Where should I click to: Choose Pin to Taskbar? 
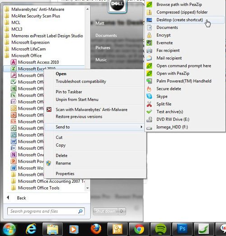pyautogui.click(x=69, y=92)
